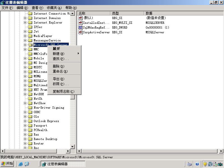The height and width of the screenshot is (168, 224).
Task: Click the InstalledInst value icon
Action: (x=80, y=23)
